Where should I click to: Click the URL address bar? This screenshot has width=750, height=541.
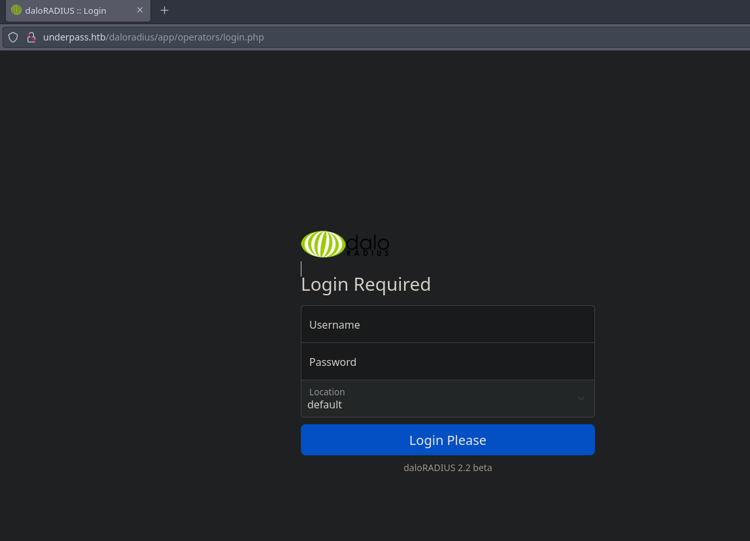coord(376,37)
